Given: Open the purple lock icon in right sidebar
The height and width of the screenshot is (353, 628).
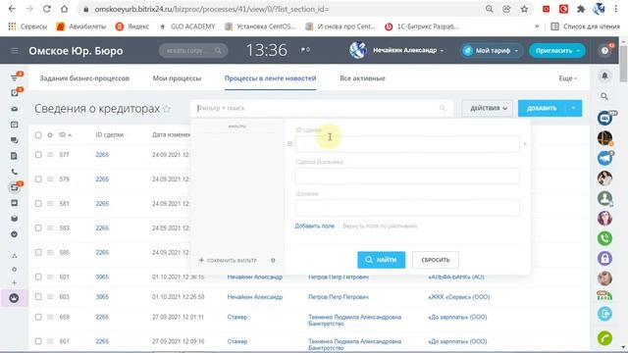Looking at the screenshot, I should coord(604,258).
